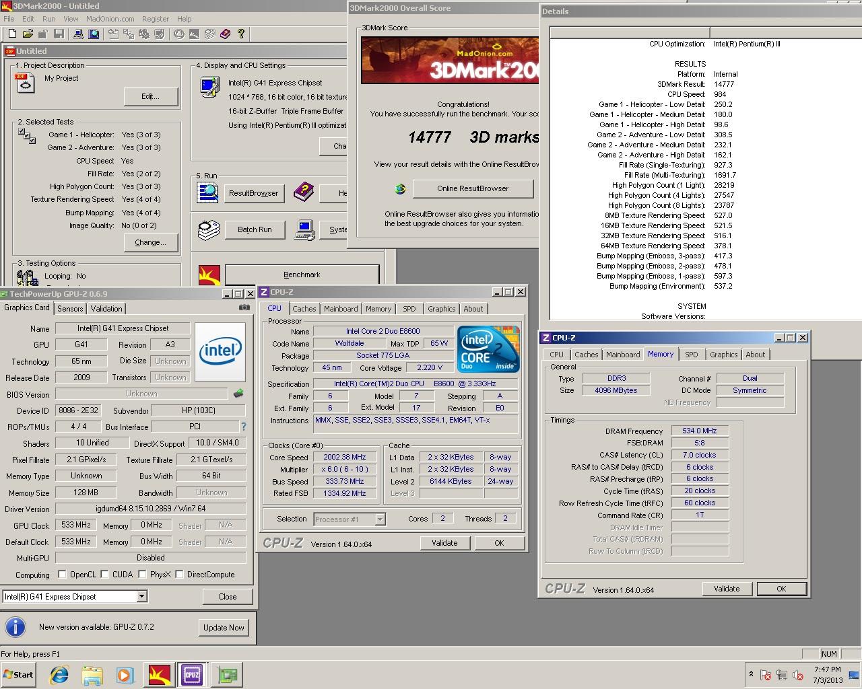Switch to the 3DMark2000 taskbar button
862x689 pixels.
click(160, 675)
